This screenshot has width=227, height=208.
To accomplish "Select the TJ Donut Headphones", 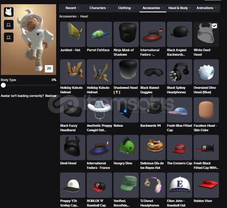I will (x=153, y=185).
